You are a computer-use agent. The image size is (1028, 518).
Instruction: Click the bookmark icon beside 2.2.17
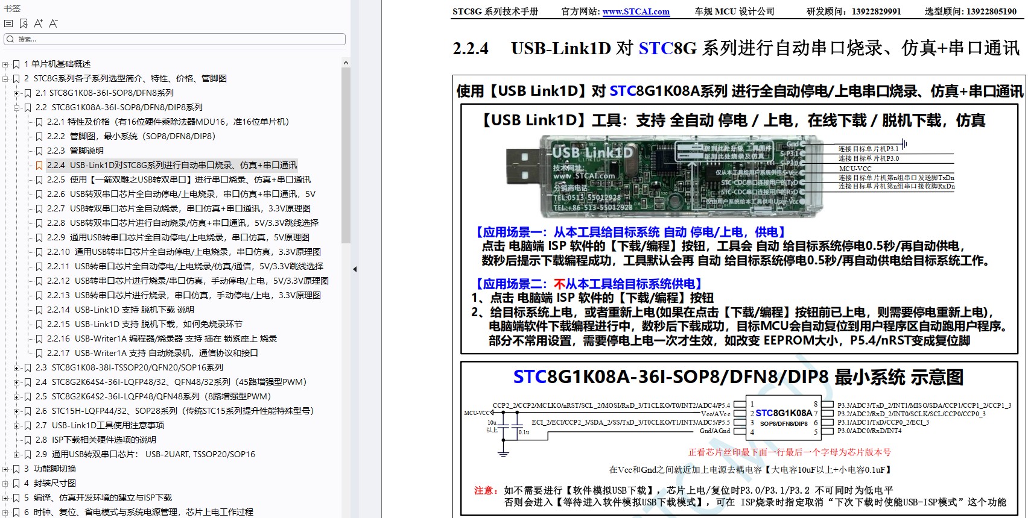pyautogui.click(x=39, y=353)
